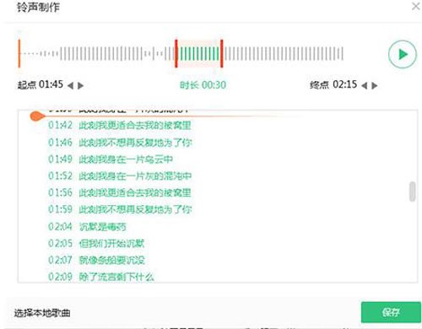Select lyric line at 02:07

(96, 260)
